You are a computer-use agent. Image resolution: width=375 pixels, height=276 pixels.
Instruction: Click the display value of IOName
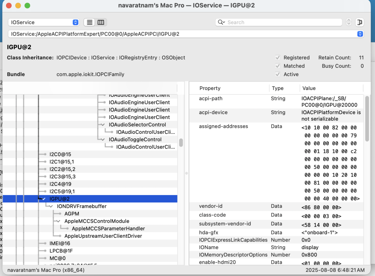(310, 247)
